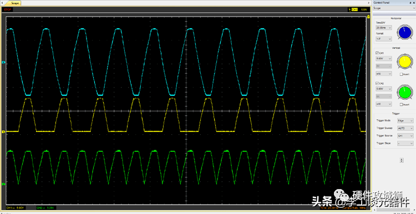
Task: Click the CH1 trigger indicator in top bar
Action: (354, 9)
